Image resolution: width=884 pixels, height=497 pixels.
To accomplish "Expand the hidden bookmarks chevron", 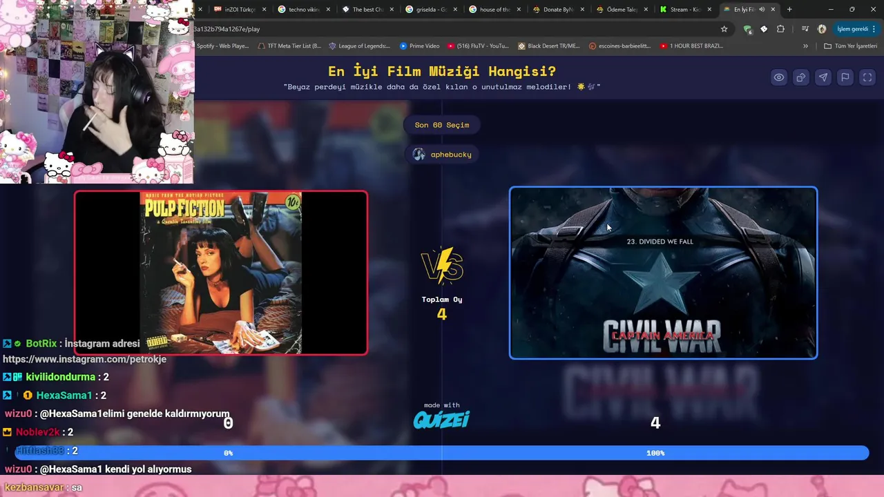I will point(805,46).
